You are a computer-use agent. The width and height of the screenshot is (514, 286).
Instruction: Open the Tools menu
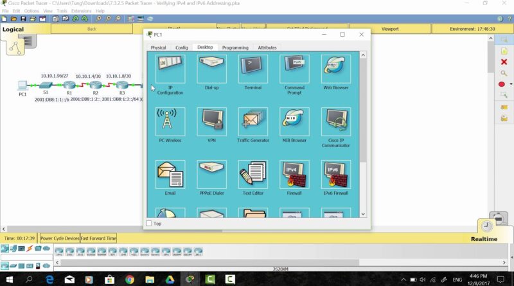(62, 11)
